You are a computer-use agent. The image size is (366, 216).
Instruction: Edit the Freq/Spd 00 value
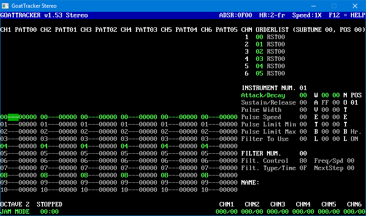coord(350,161)
